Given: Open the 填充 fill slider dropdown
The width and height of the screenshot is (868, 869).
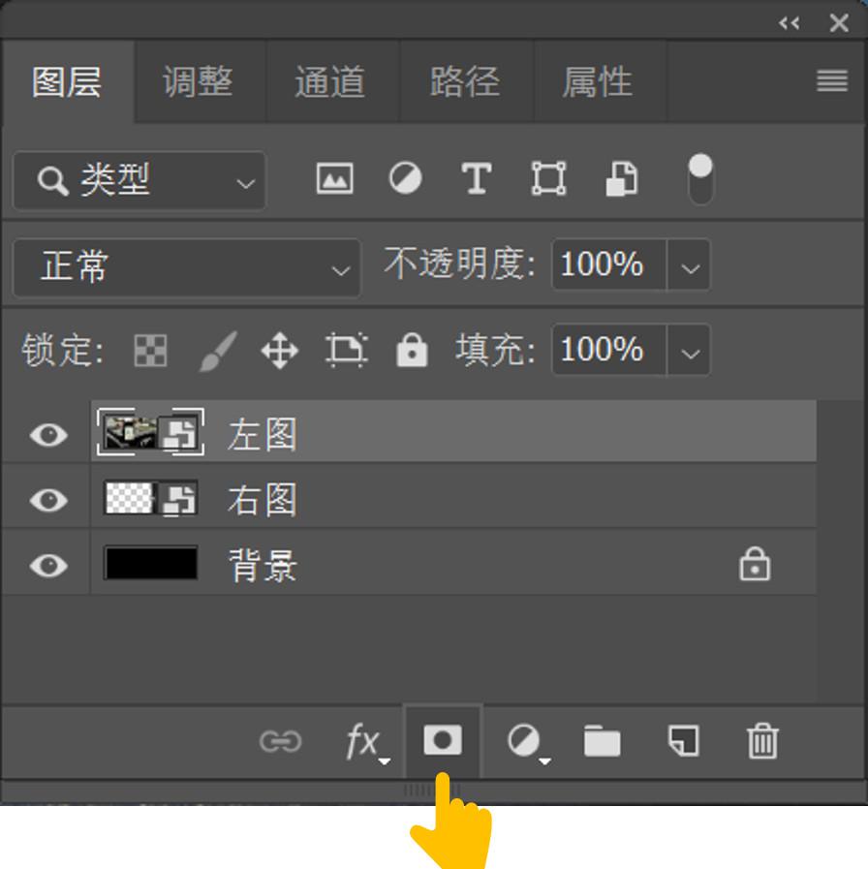Looking at the screenshot, I should (690, 352).
